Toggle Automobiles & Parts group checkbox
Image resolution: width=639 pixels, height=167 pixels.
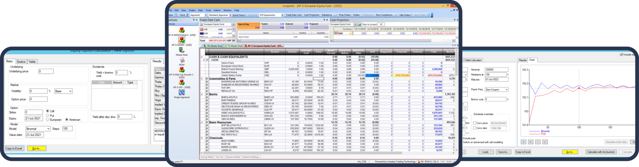[x=207, y=79]
